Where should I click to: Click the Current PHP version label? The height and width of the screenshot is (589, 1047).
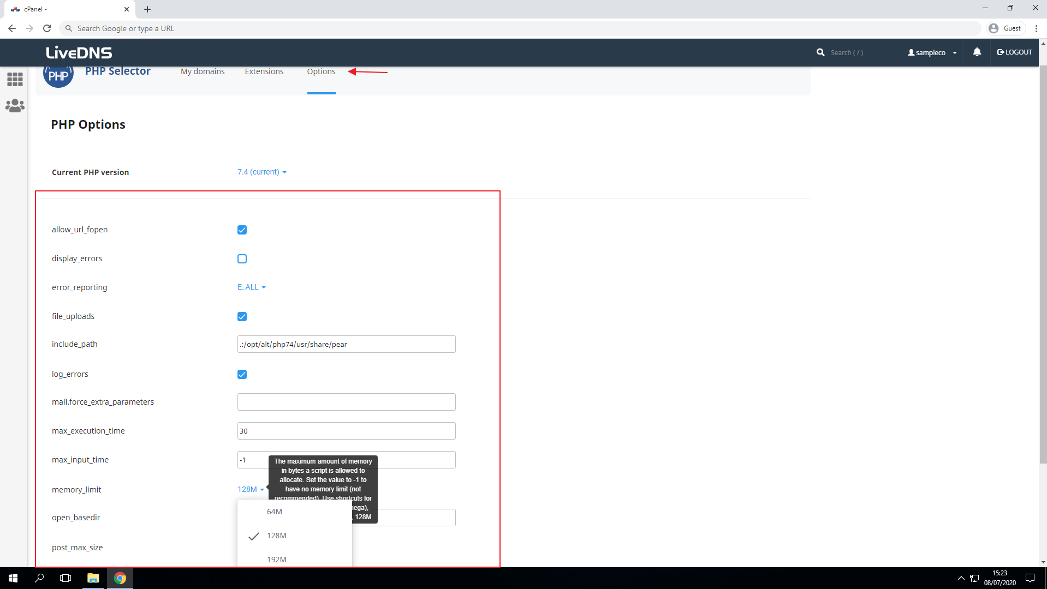pyautogui.click(x=90, y=172)
